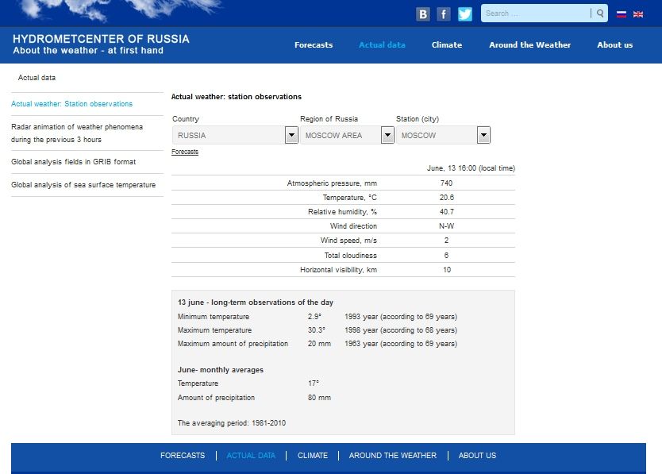The image size is (662, 474).
Task: Click the Temperature value 20.6
Action: (447, 197)
